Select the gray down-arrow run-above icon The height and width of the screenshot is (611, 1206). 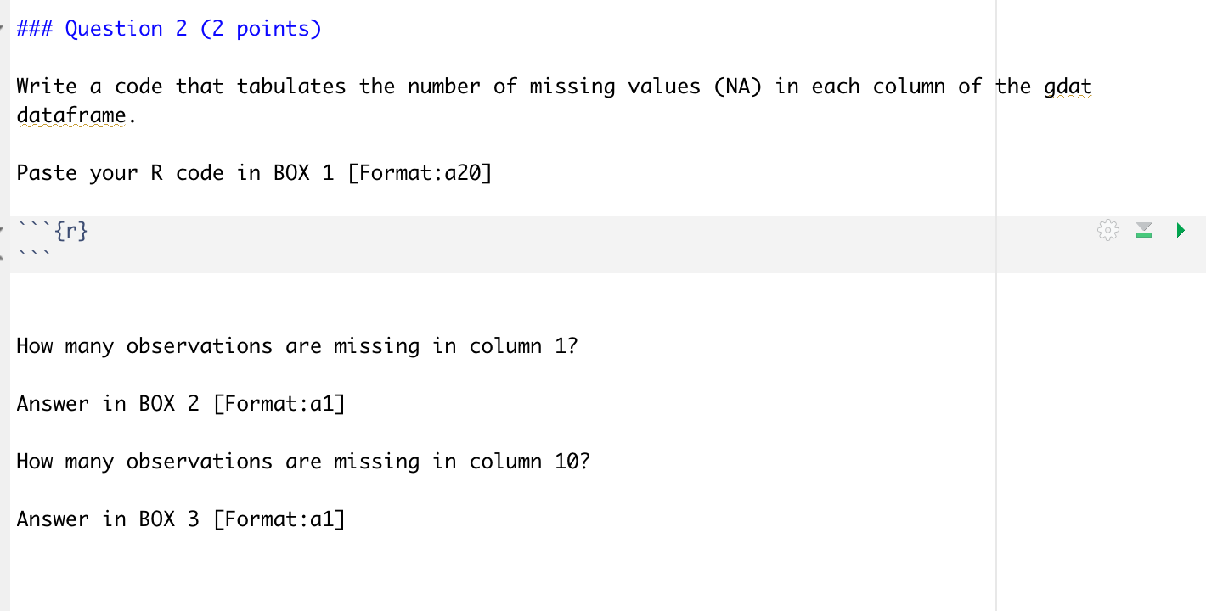pos(1144,230)
